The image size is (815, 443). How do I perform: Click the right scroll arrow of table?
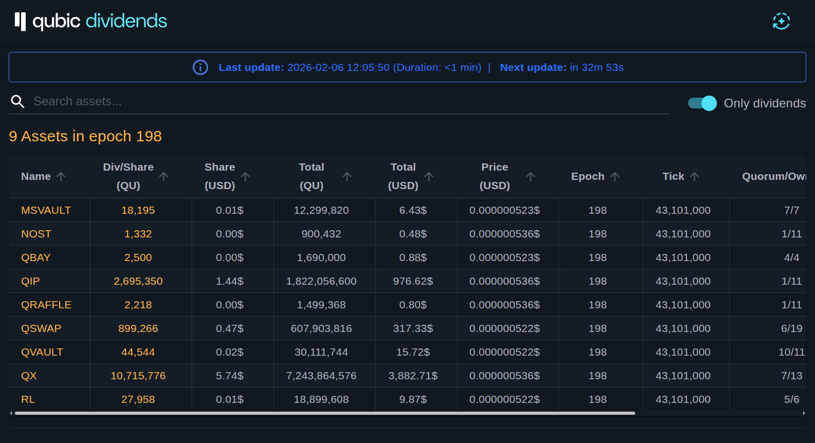(x=804, y=413)
